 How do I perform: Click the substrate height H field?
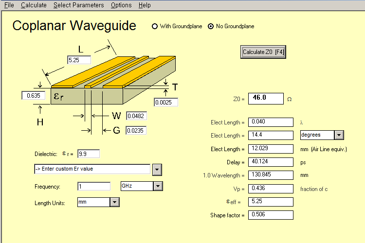(x=34, y=96)
